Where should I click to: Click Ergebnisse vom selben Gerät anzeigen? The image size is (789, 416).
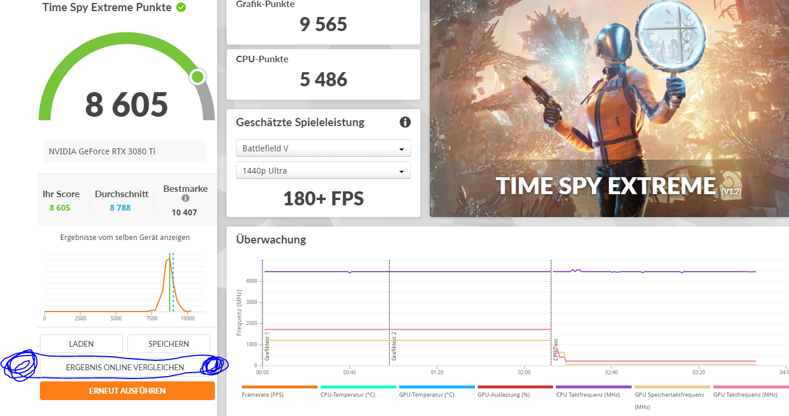tap(125, 238)
